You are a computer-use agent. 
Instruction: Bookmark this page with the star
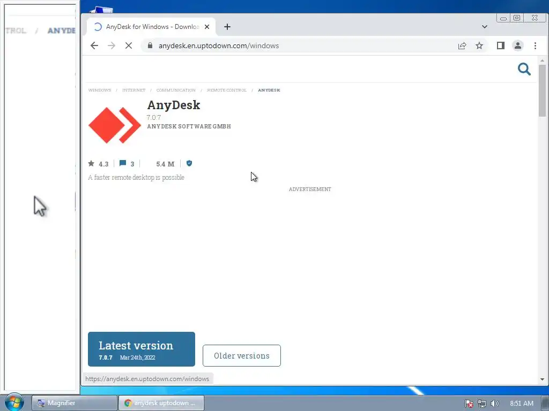click(479, 45)
